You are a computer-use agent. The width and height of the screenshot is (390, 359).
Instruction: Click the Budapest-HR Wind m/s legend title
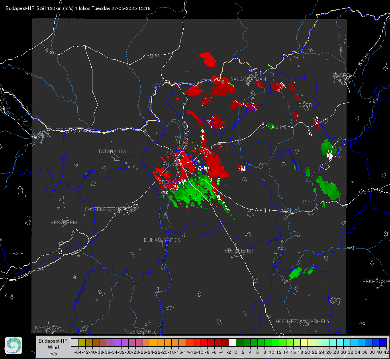pos(53,347)
